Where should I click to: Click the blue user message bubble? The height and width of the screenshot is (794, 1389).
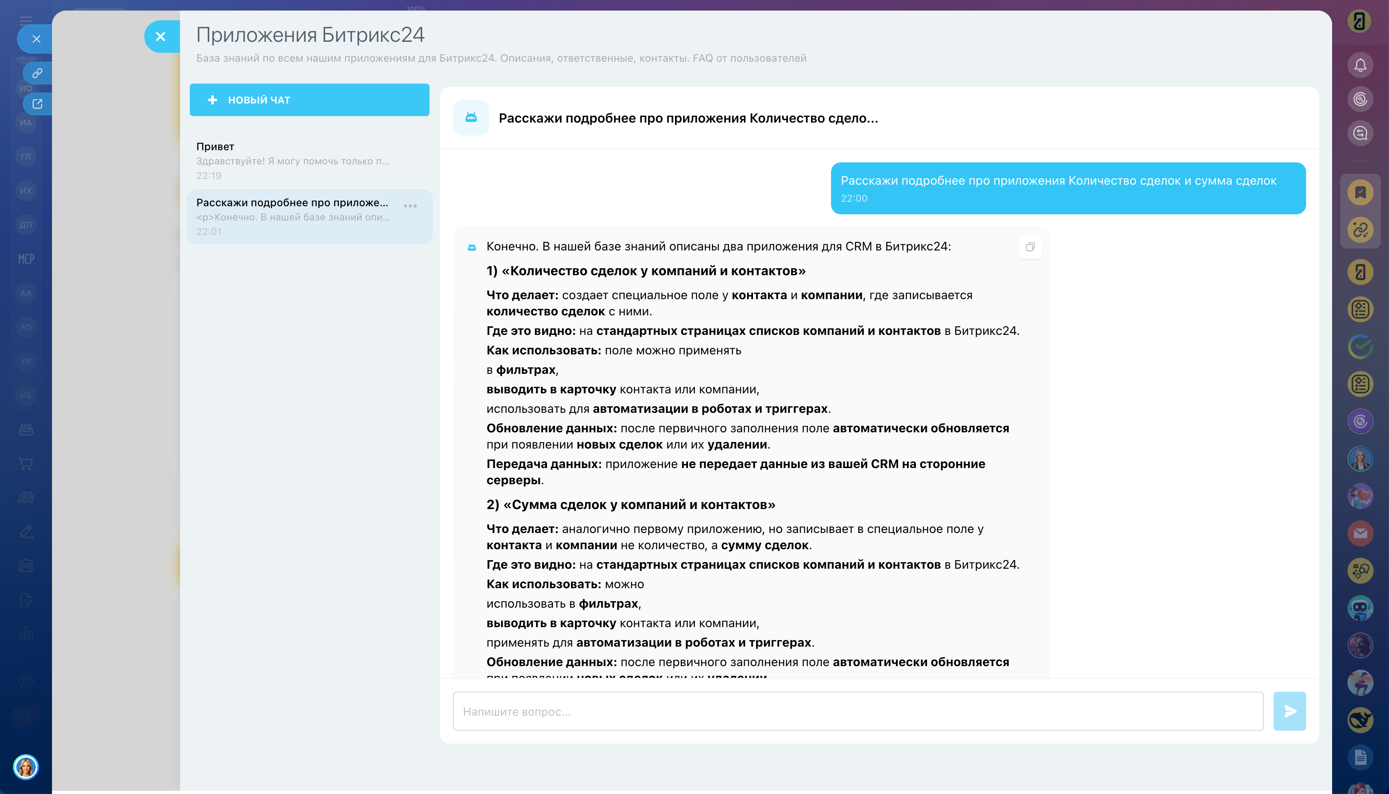point(1068,188)
